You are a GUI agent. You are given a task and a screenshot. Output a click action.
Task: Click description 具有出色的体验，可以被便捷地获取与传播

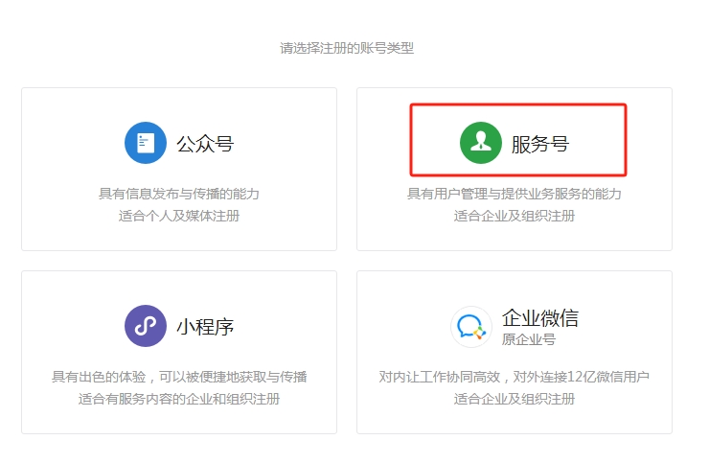pyautogui.click(x=179, y=377)
